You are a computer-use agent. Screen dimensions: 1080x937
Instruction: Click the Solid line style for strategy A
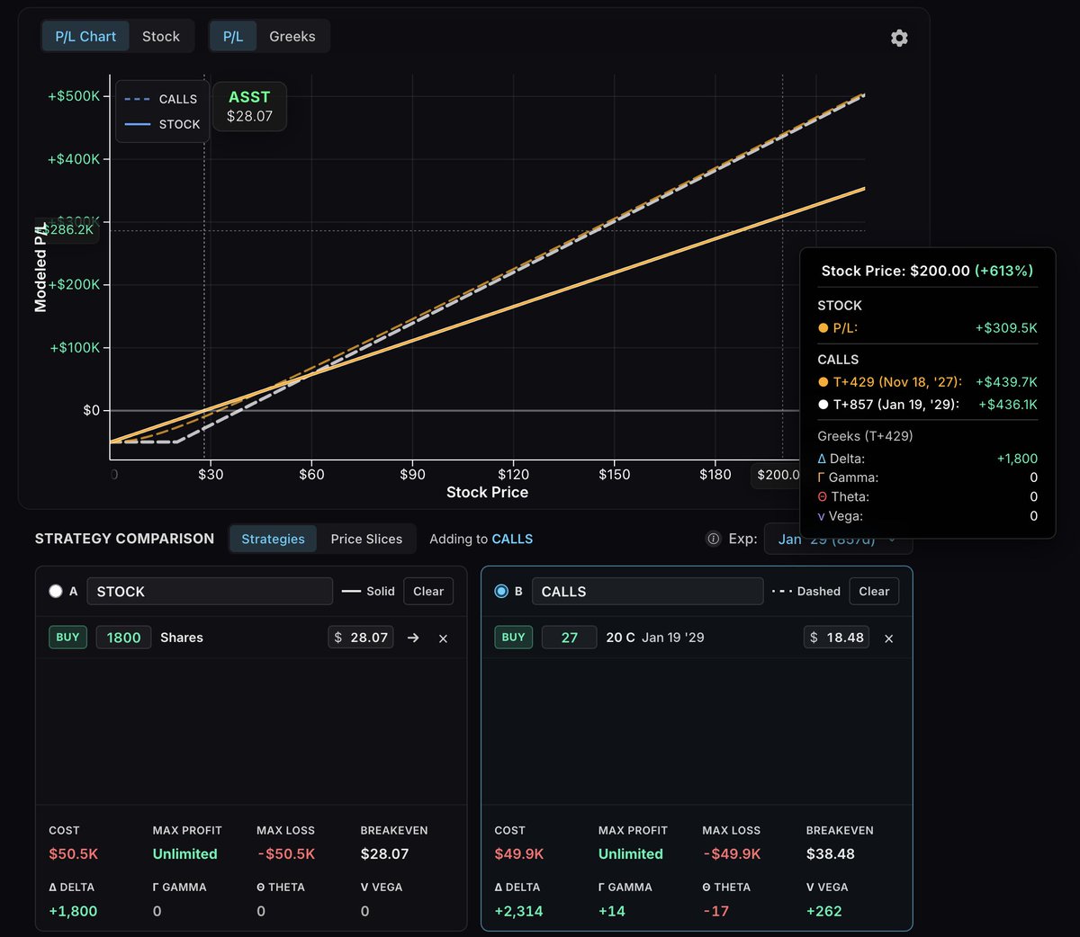pos(369,591)
